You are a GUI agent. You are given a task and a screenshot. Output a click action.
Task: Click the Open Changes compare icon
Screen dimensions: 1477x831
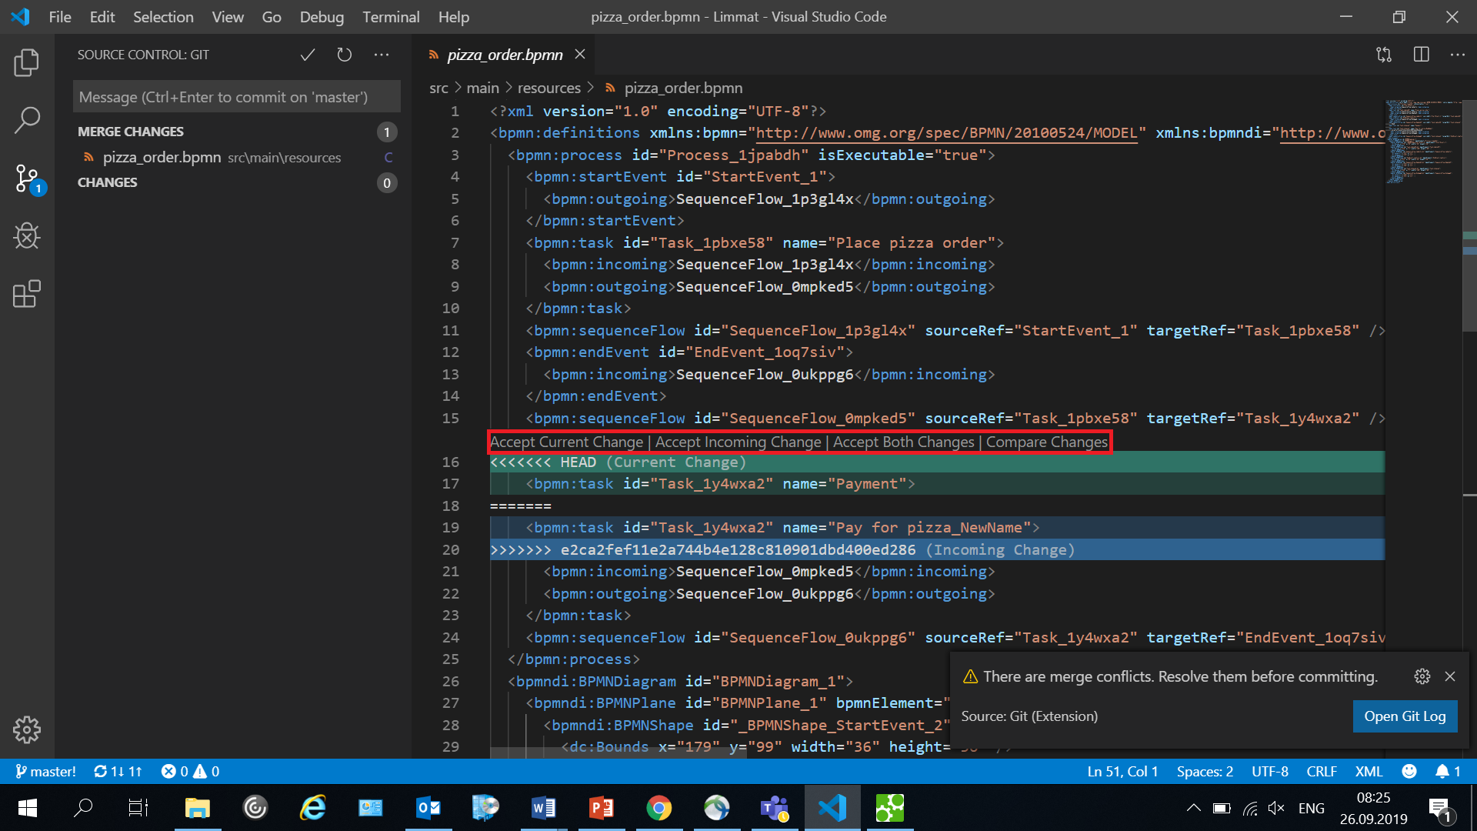[x=1384, y=55]
